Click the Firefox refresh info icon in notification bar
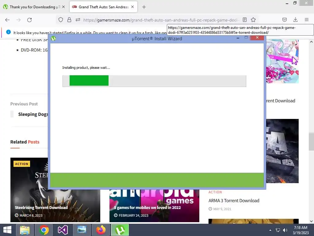The width and height of the screenshot is (314, 236). 8,32
